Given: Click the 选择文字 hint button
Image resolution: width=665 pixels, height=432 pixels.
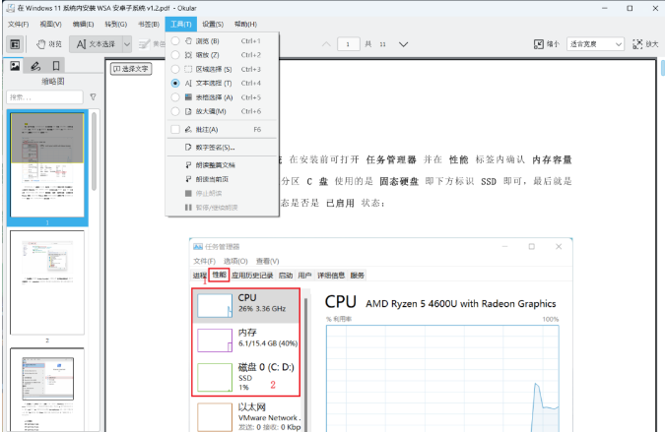Looking at the screenshot, I should [131, 69].
